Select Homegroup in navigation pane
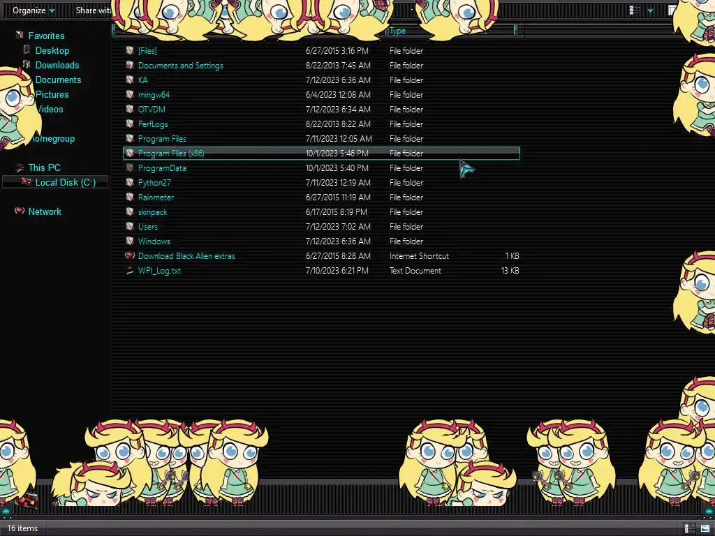 pos(54,139)
